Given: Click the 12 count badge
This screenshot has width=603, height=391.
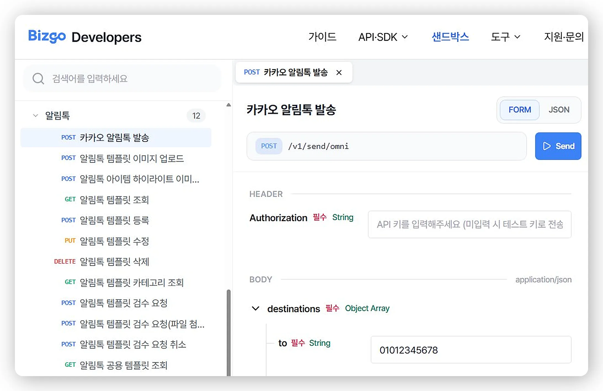Looking at the screenshot, I should click(x=196, y=116).
